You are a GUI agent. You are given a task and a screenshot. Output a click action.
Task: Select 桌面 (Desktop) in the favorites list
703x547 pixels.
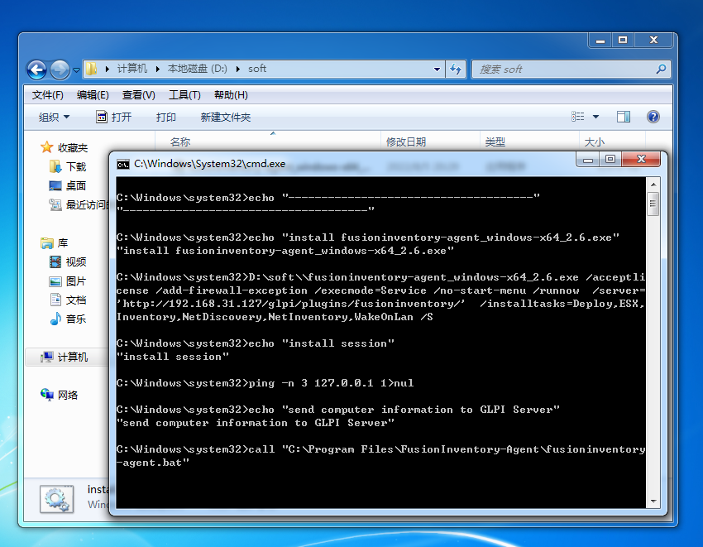click(x=75, y=186)
